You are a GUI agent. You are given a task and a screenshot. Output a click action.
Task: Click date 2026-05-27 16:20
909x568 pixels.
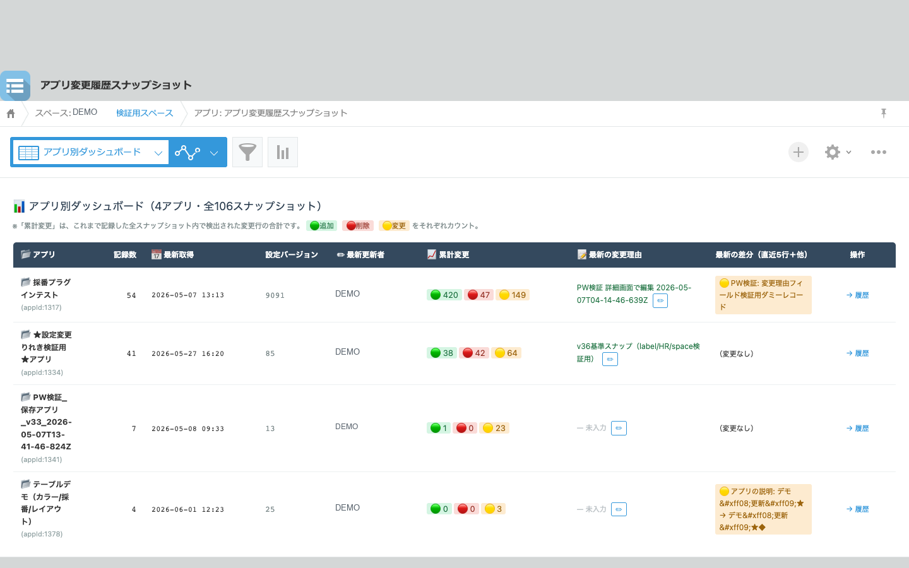(x=187, y=353)
